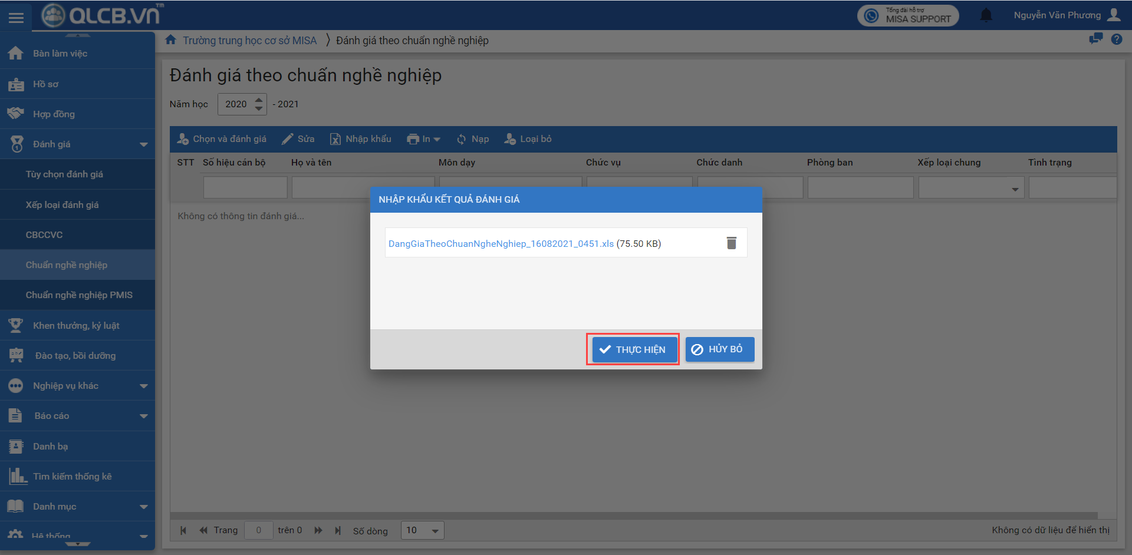This screenshot has height=555, width=1132.
Task: Increase the Năm học year stepper
Action: click(259, 100)
